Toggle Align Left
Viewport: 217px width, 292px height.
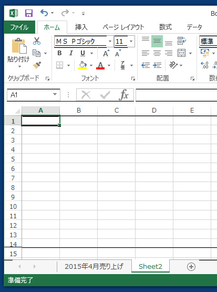[x=146, y=53]
